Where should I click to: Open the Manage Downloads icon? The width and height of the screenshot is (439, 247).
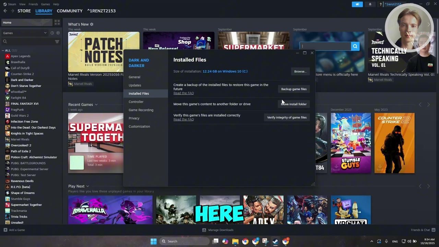204,230
